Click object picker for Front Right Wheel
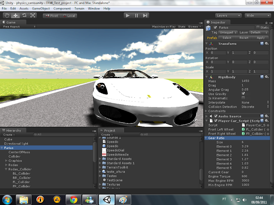This screenshot has height=205, width=274. (x=268, y=134)
